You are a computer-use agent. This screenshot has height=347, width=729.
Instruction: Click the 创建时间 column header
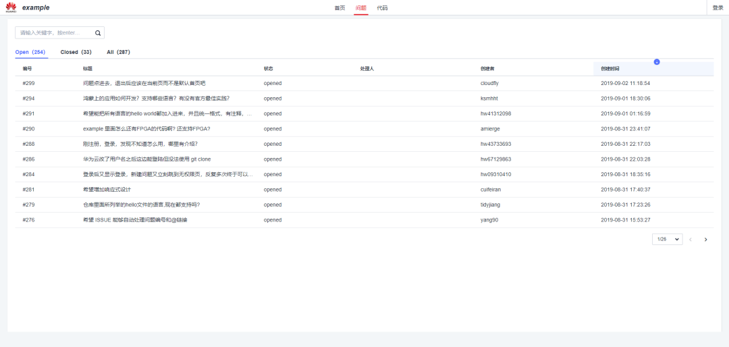tap(610, 69)
